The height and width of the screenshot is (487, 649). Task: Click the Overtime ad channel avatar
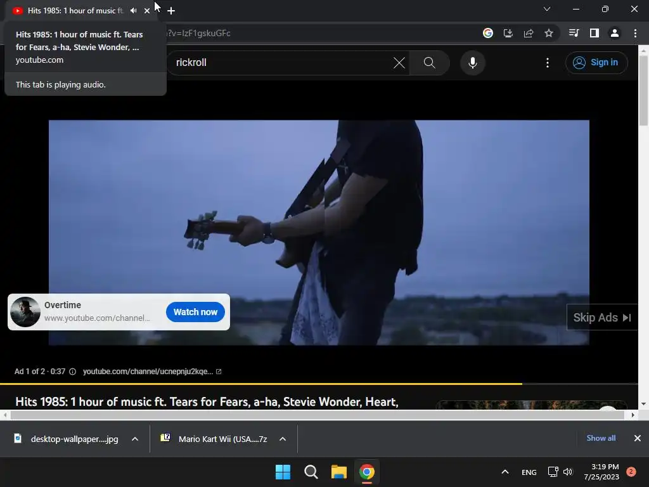click(25, 312)
